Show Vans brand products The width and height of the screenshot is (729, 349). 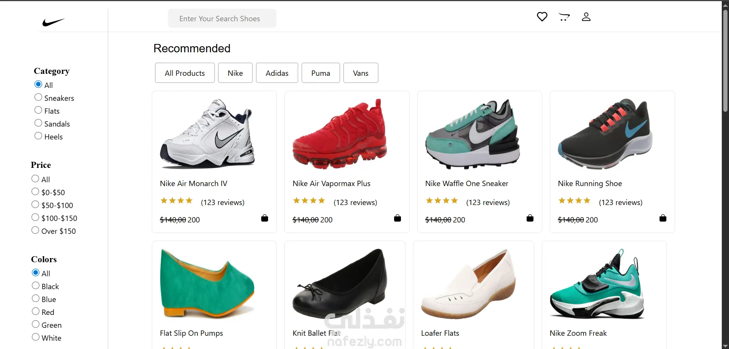[x=361, y=73]
